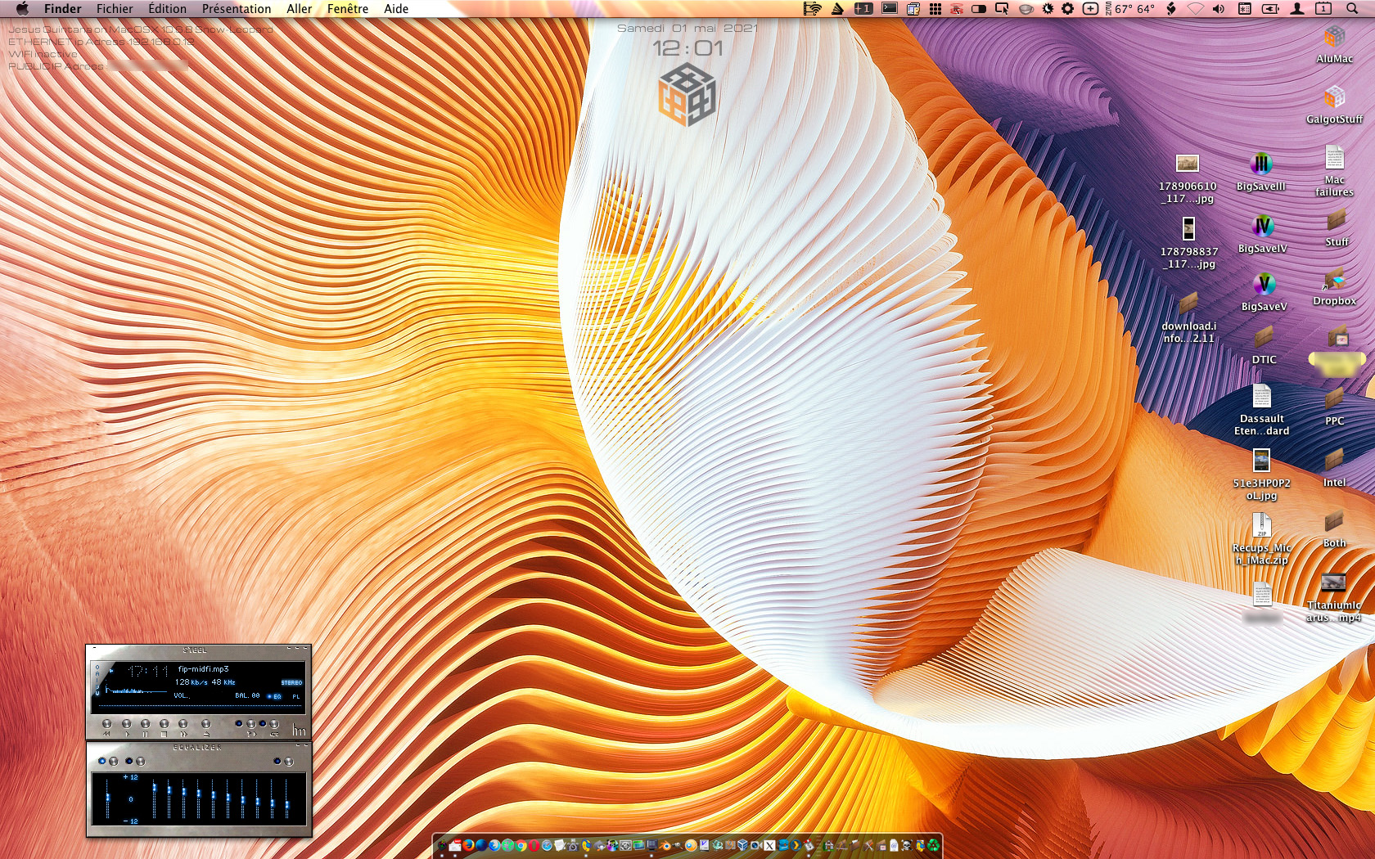Launch VirtualBox from the Dock
The height and width of the screenshot is (859, 1375).
pos(743,845)
